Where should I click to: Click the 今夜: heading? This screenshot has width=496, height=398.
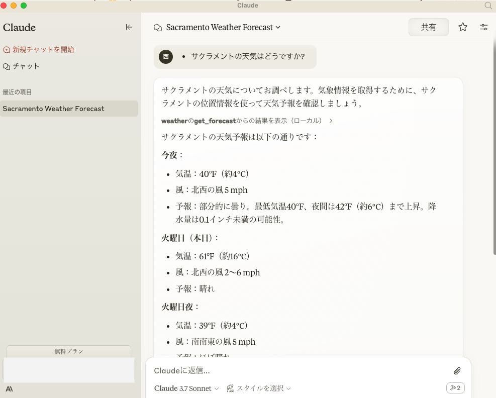172,155
